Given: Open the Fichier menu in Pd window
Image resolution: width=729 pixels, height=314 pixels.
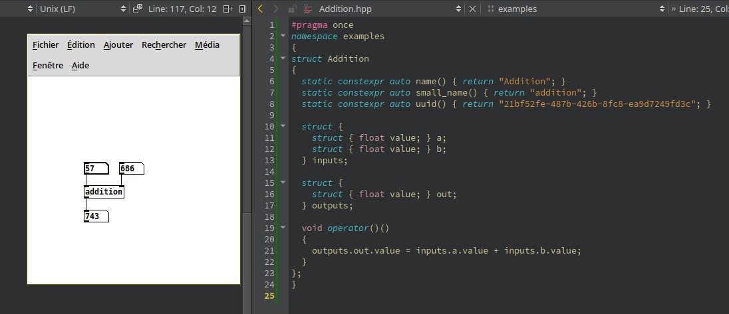Looking at the screenshot, I should click(x=45, y=45).
